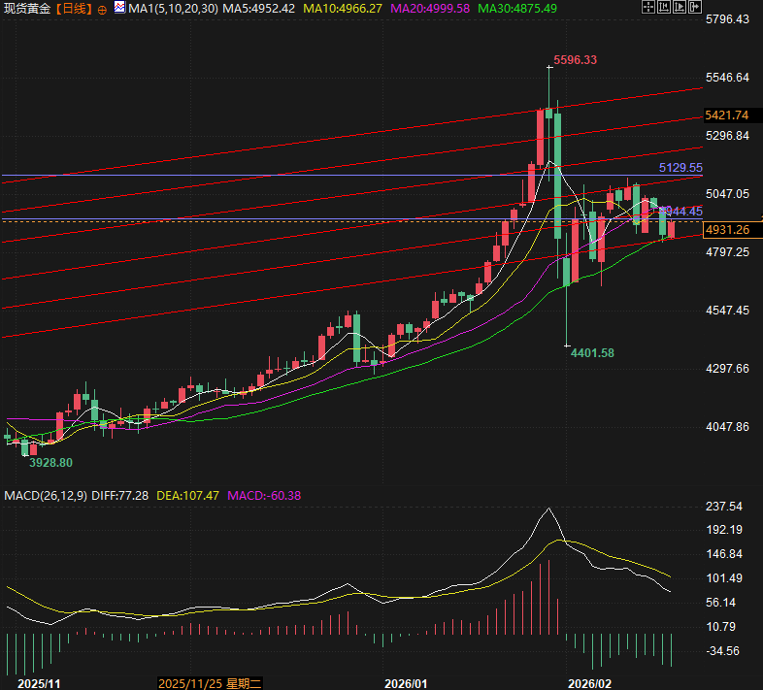Click the DEA:107.47 value
This screenshot has width=763, height=690.
pos(187,496)
